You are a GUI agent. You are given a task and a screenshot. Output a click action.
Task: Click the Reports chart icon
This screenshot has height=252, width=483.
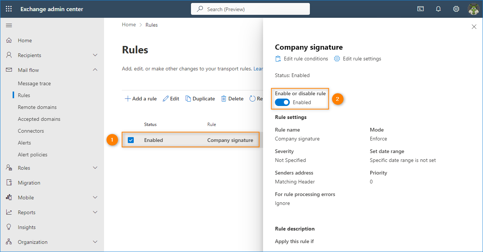[x=9, y=212]
